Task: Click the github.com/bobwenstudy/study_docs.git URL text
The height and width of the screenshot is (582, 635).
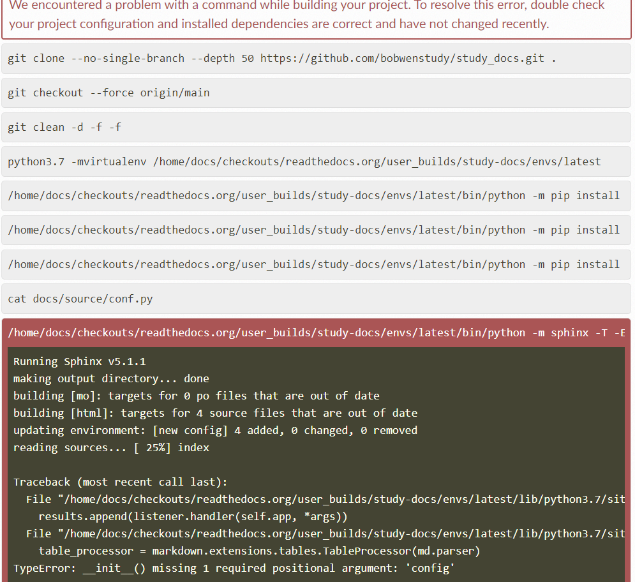Action: tap(402, 59)
